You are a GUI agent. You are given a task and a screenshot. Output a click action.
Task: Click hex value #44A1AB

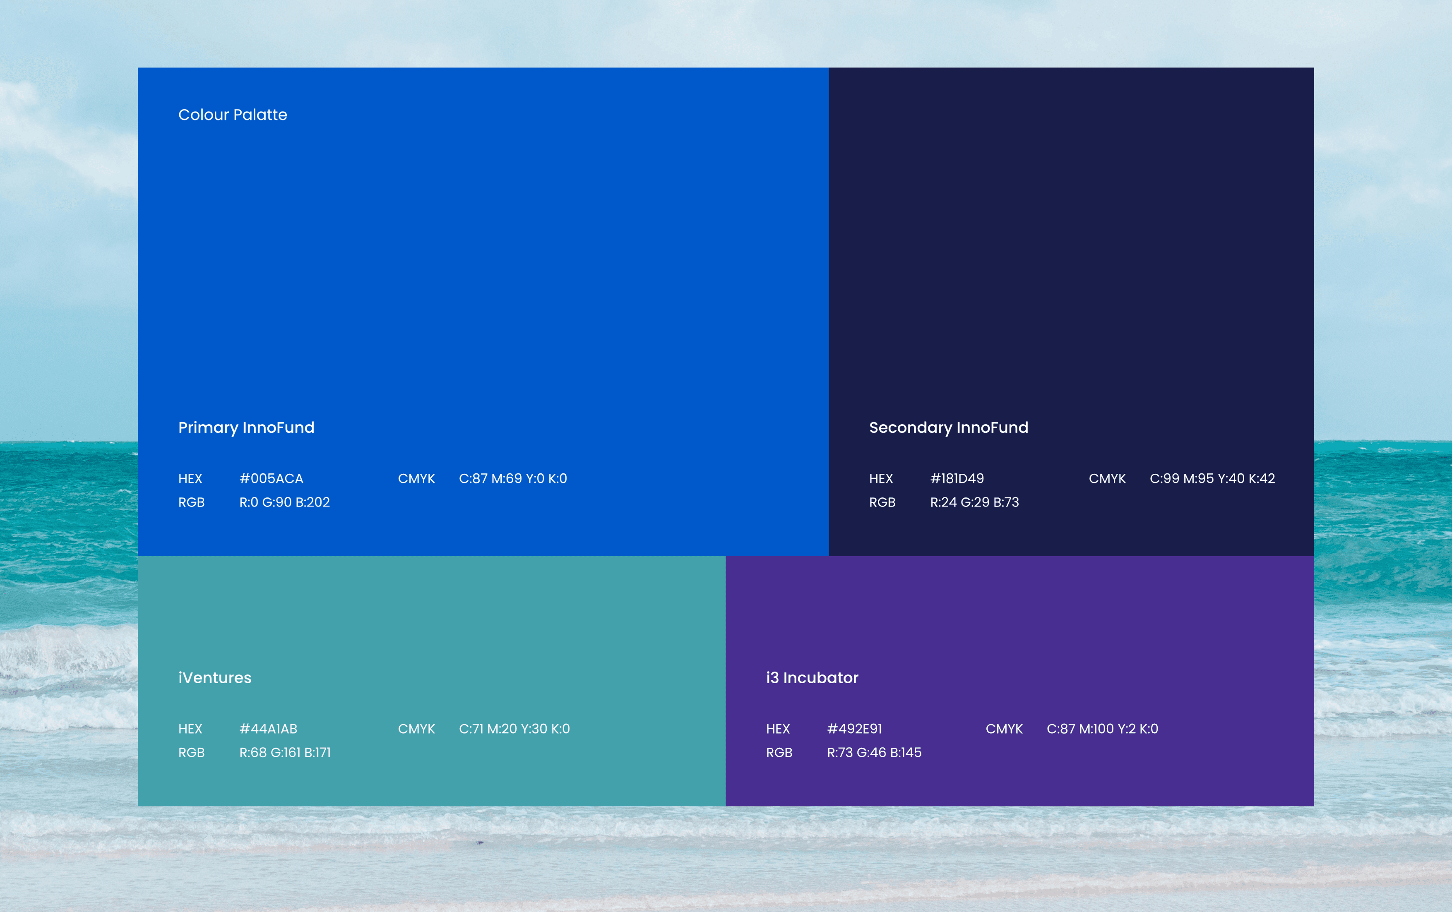(x=268, y=729)
